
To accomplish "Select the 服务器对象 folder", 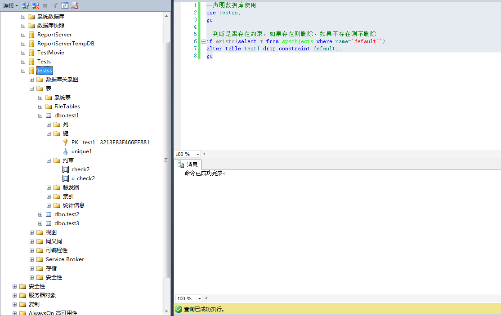I will (42, 295).
